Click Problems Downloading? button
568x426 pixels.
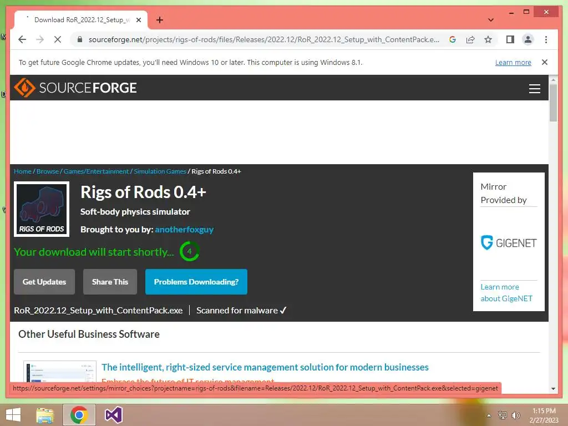pyautogui.click(x=196, y=282)
